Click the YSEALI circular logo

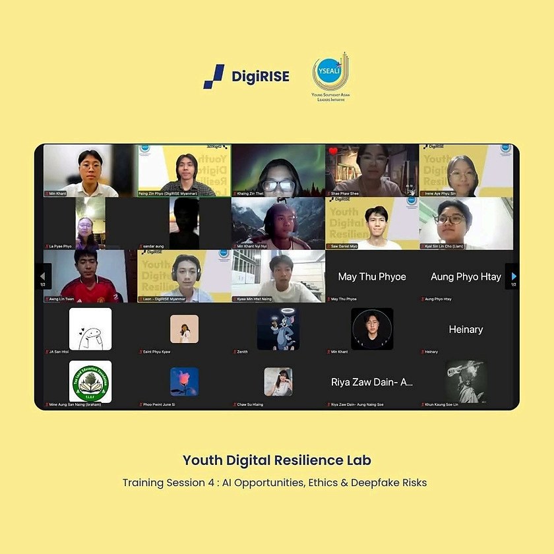point(330,72)
